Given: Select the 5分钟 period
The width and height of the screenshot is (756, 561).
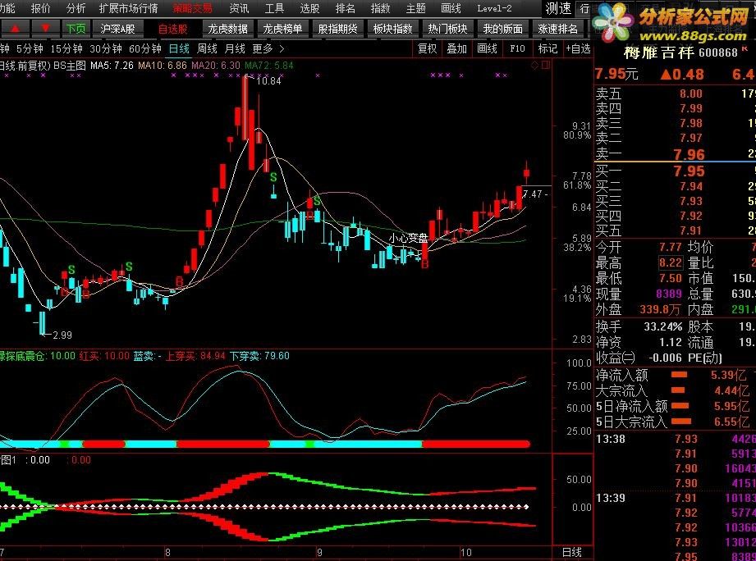Looking at the screenshot, I should 30,48.
